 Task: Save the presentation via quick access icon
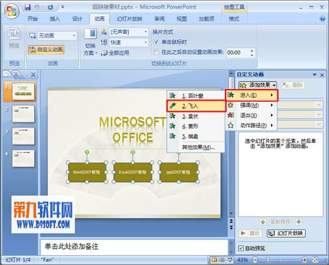pyautogui.click(x=27, y=7)
